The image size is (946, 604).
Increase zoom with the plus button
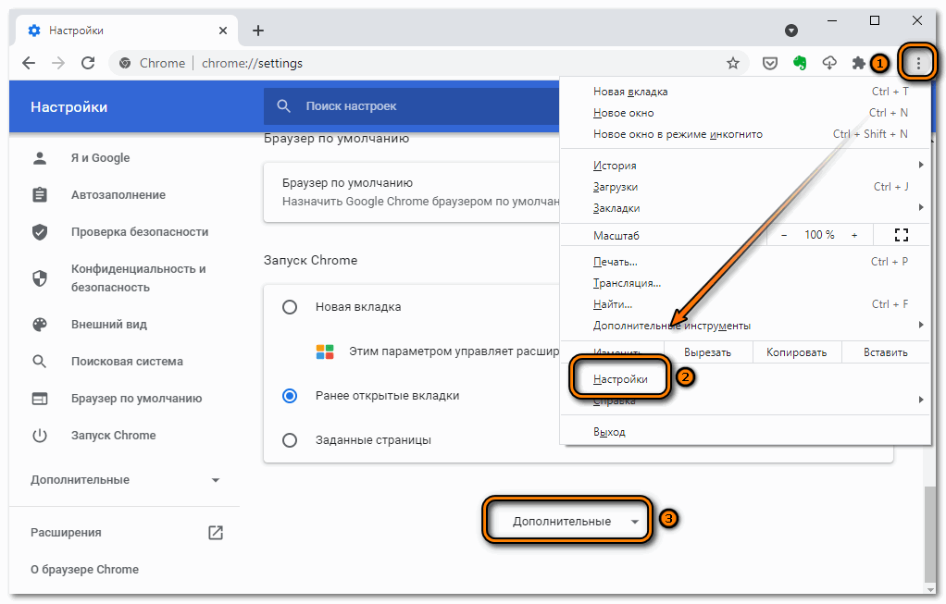[x=854, y=235]
